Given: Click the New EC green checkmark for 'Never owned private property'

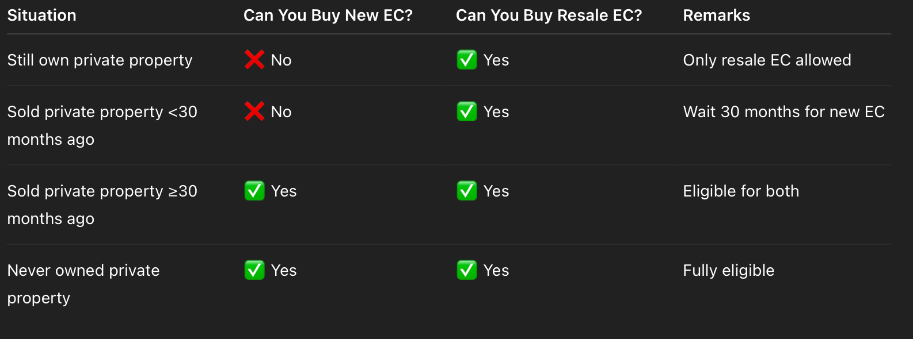Looking at the screenshot, I should (254, 270).
